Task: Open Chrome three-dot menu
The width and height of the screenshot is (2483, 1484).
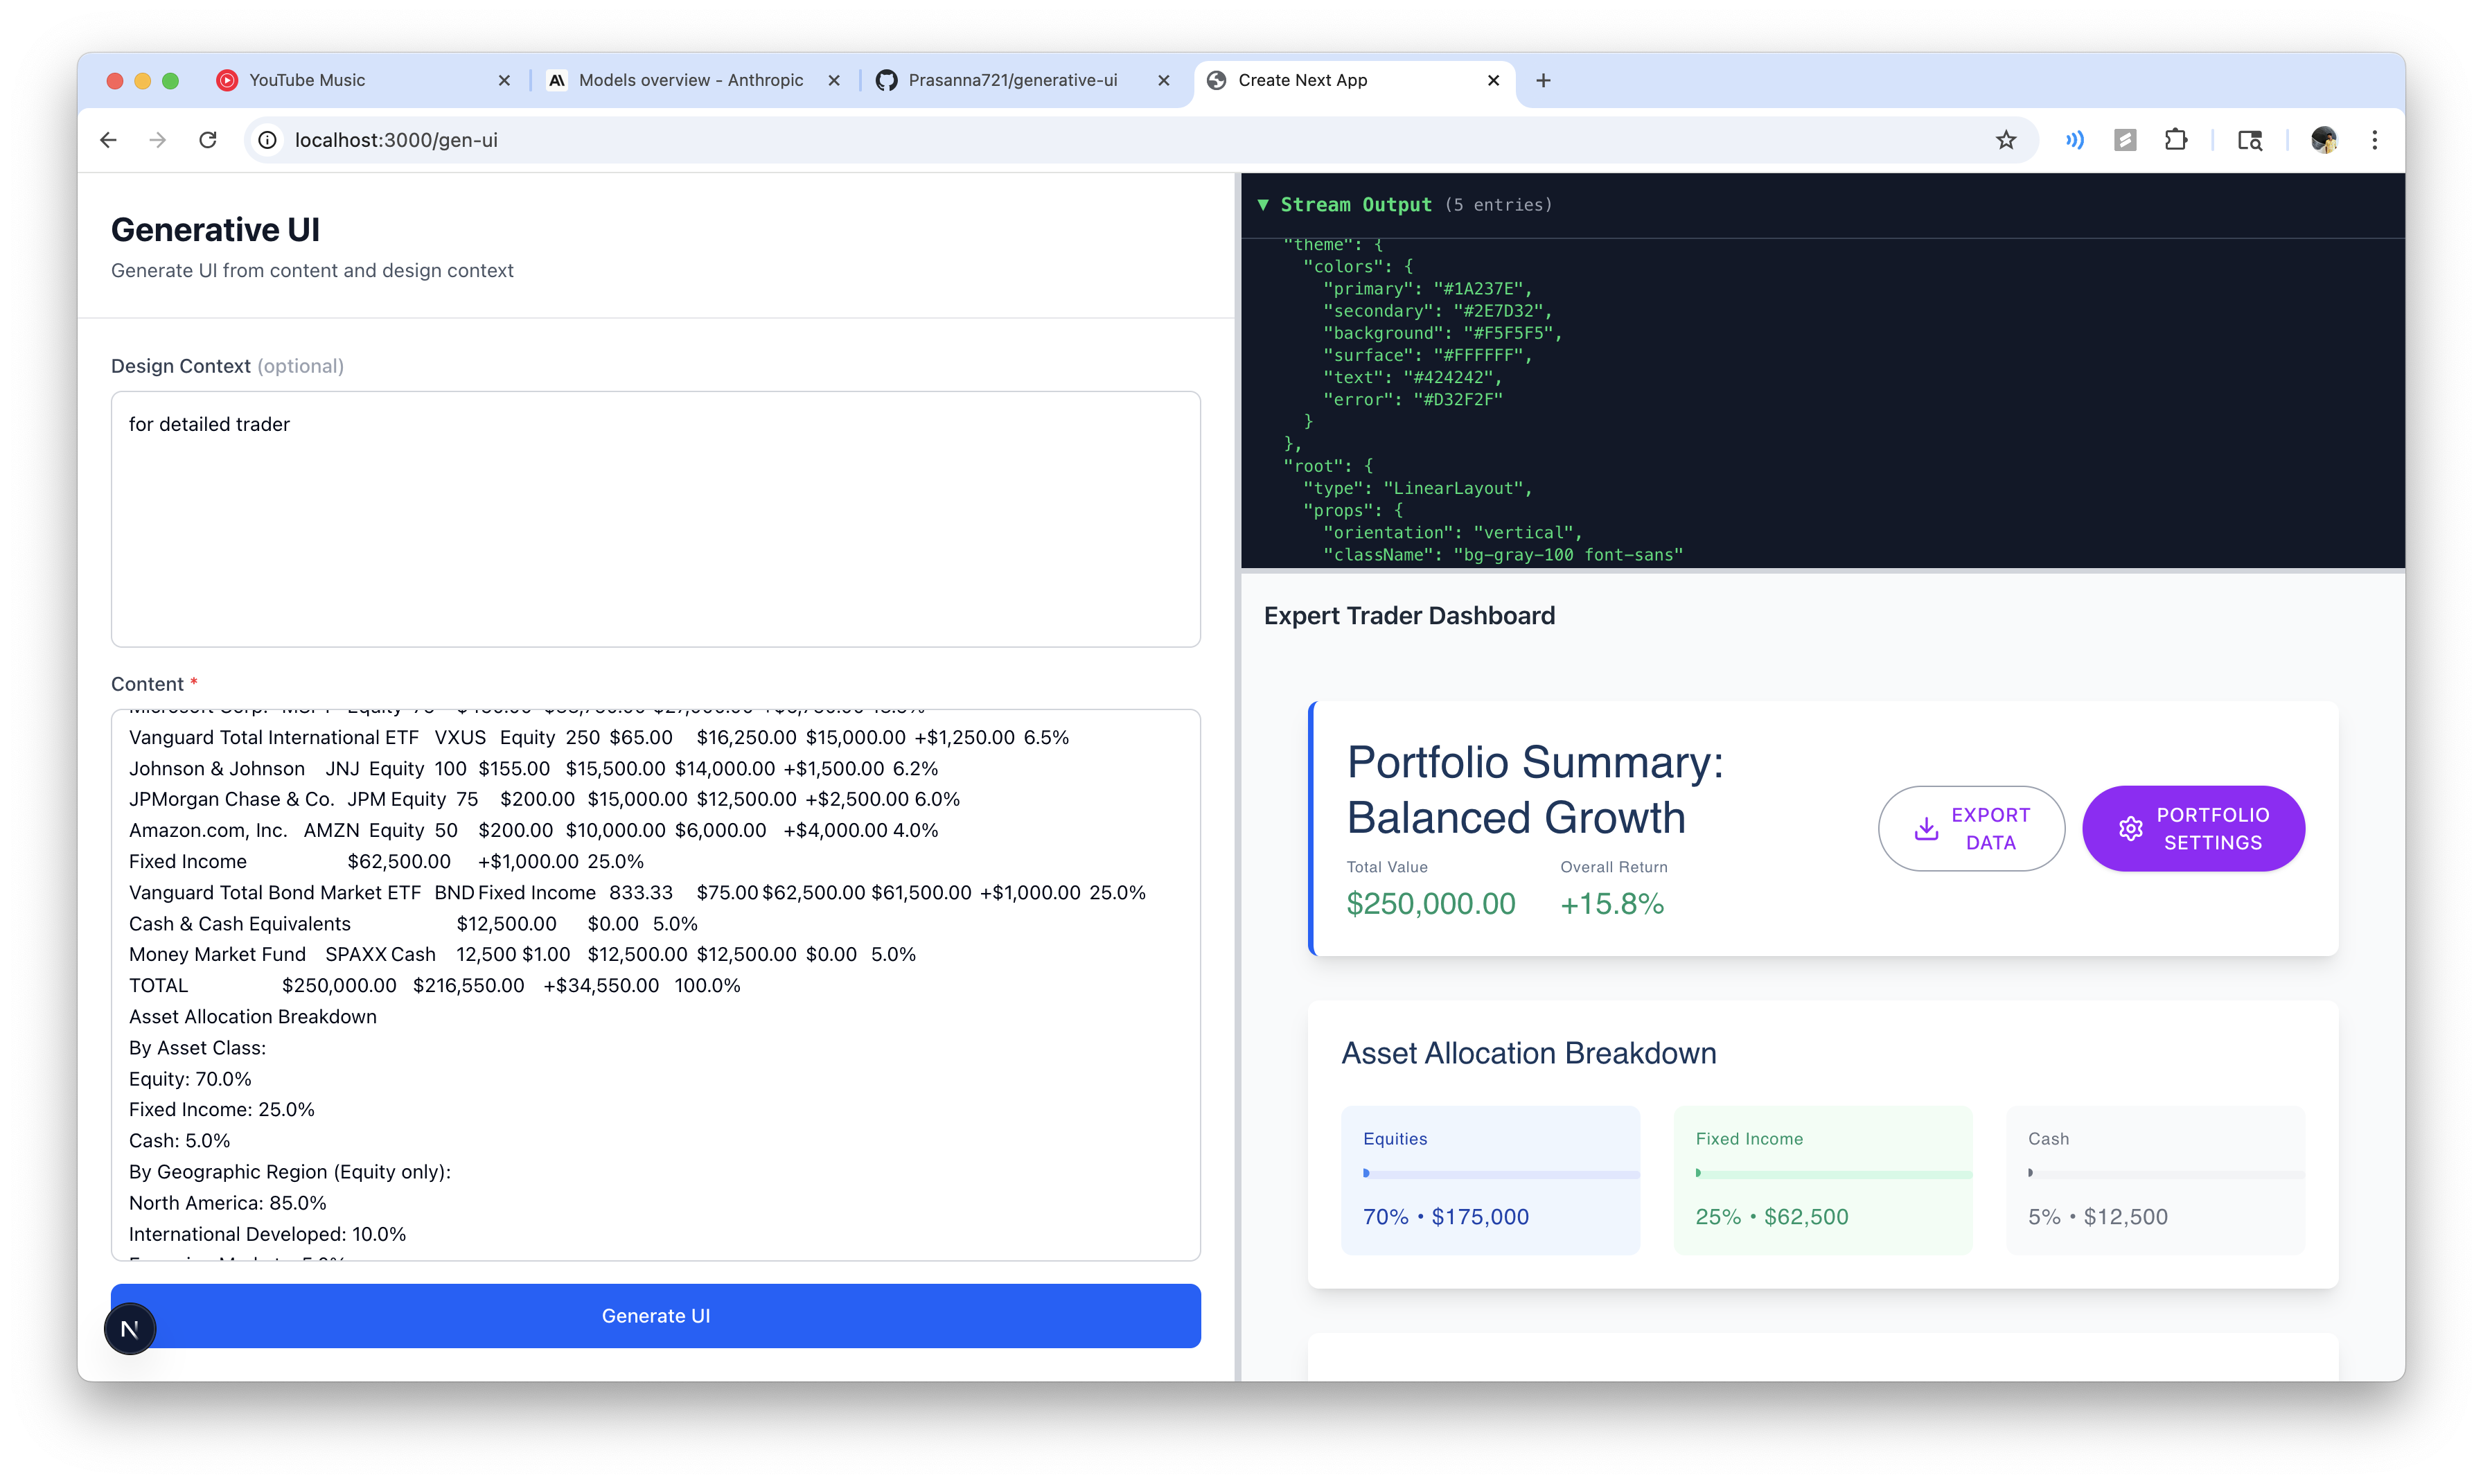Action: (2375, 140)
